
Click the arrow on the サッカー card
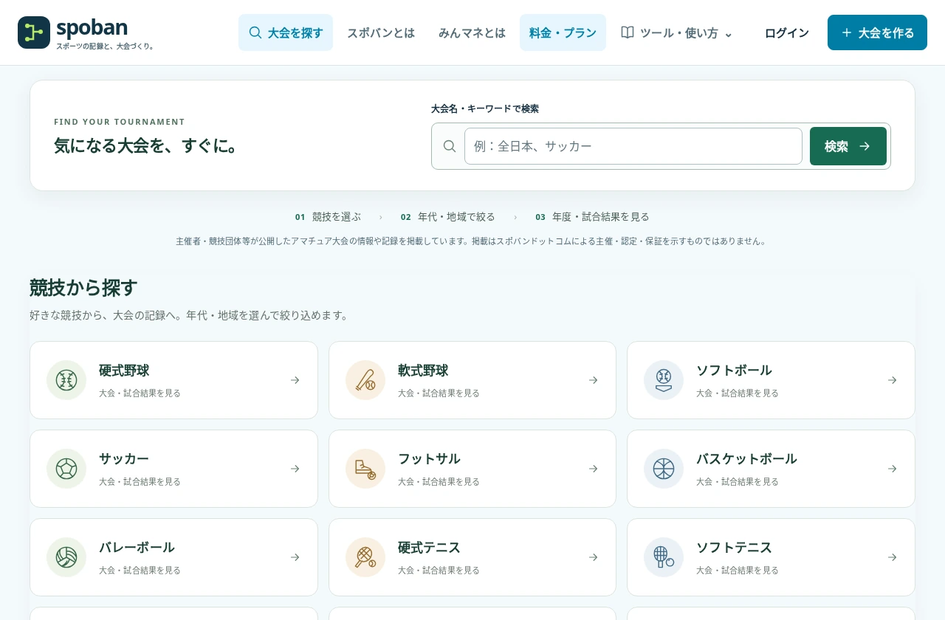(x=295, y=469)
